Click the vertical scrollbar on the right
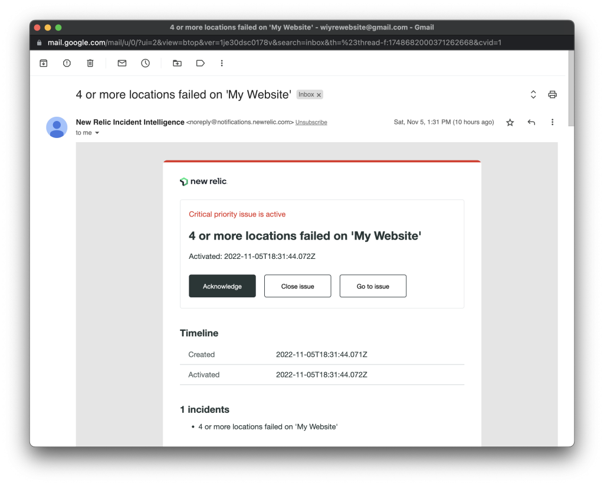Screen dimensions: 604x486 [x=571, y=88]
